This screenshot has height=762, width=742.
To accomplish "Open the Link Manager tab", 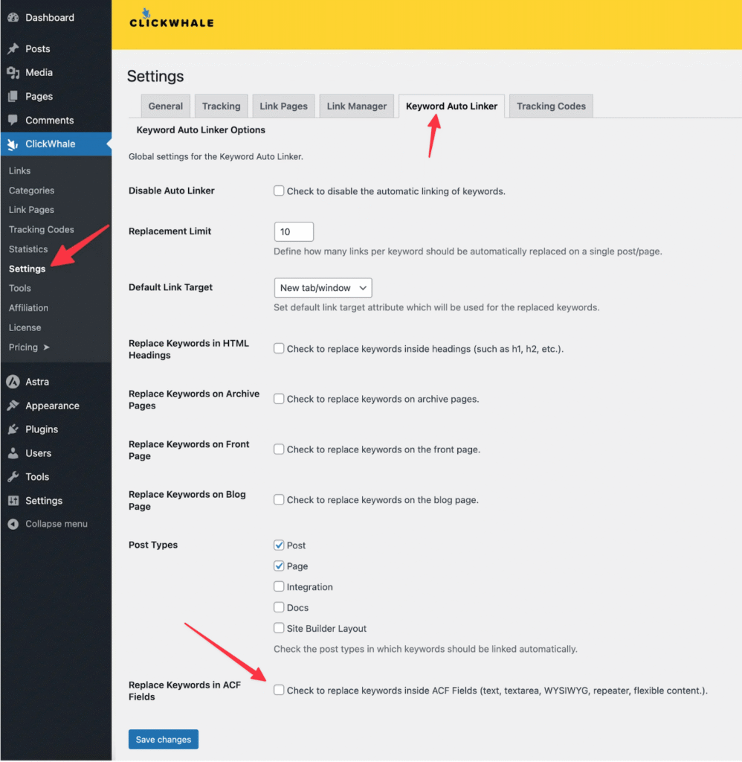I will click(x=356, y=106).
